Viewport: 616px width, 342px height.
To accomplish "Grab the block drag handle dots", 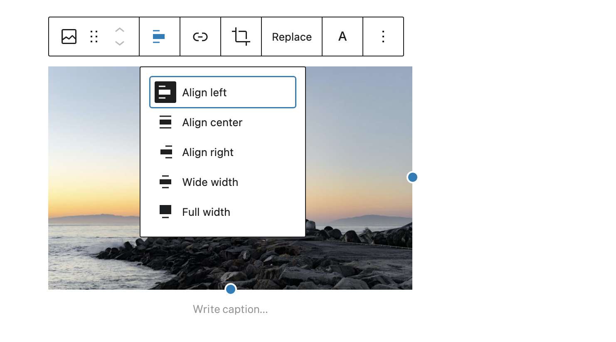I will (94, 37).
